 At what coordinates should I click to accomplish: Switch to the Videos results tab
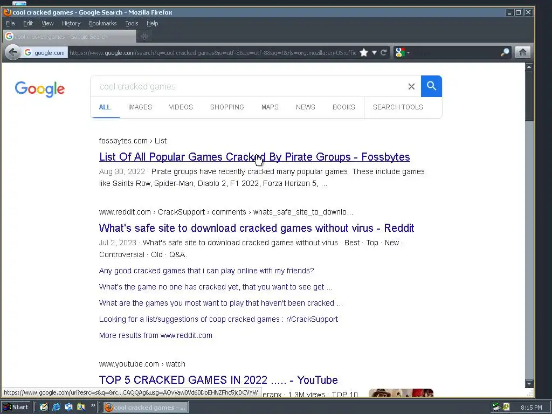pyautogui.click(x=181, y=107)
